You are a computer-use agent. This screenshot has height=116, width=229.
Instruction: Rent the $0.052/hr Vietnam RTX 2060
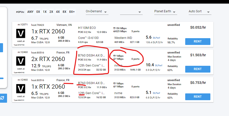pyautogui.click(x=198, y=41)
